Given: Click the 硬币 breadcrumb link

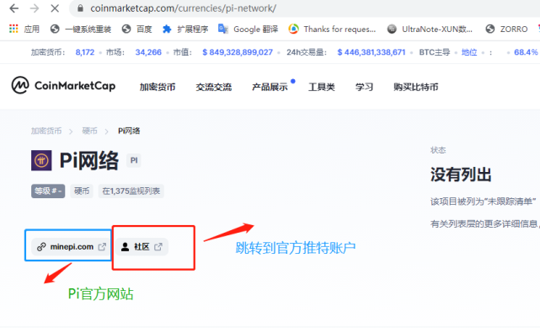Looking at the screenshot, I should 89,131.
